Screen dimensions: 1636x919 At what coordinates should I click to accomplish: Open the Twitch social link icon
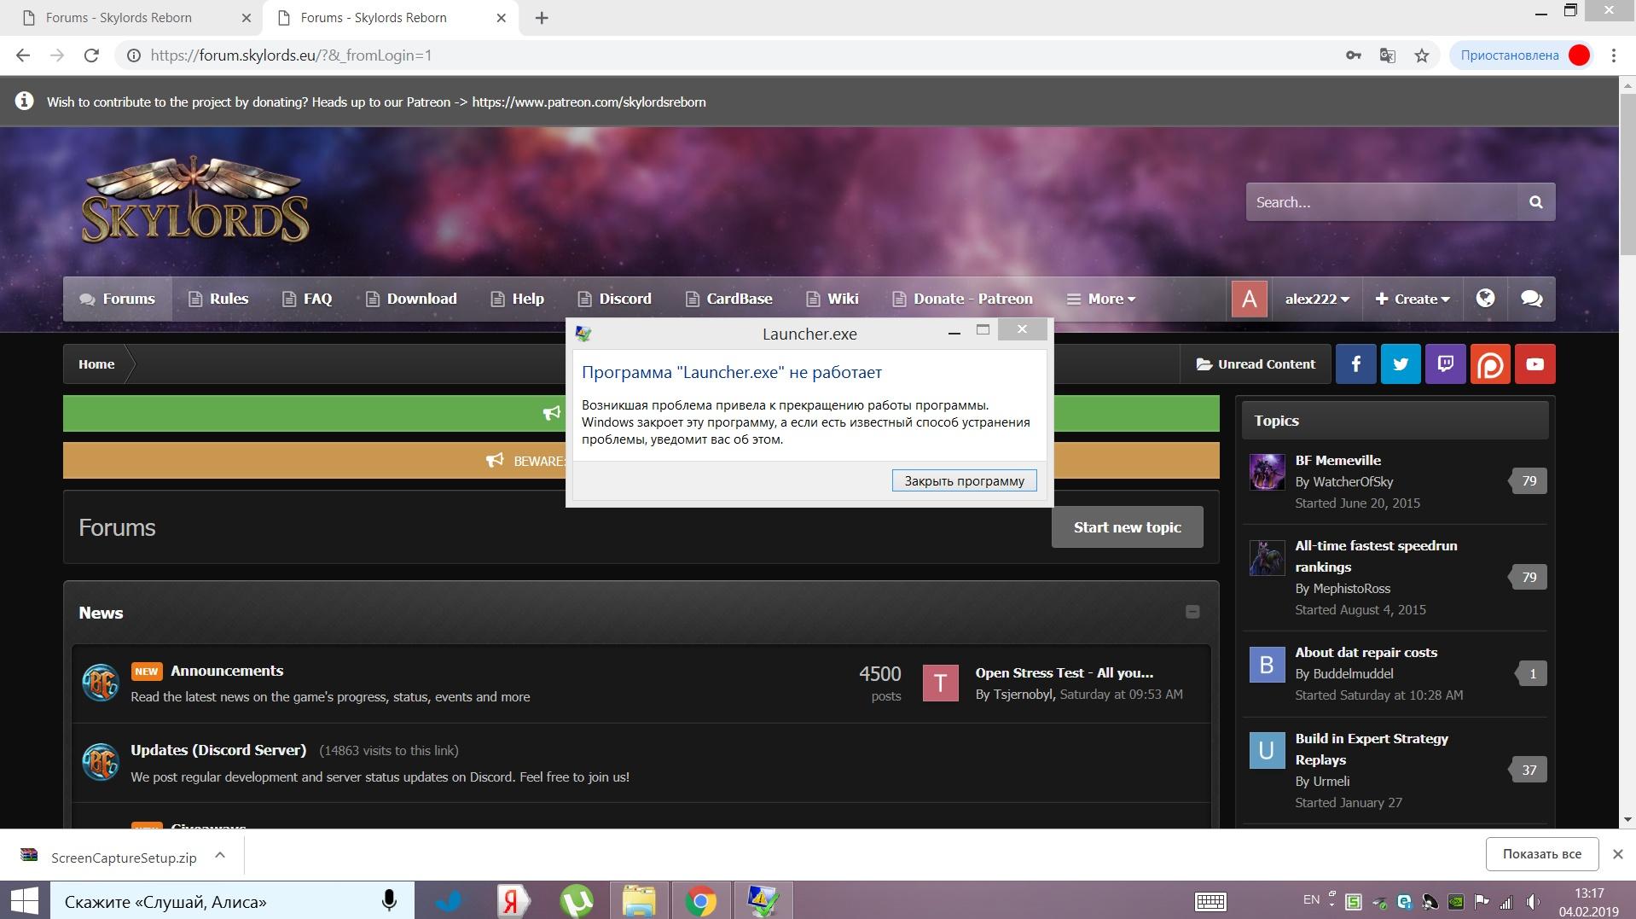pos(1445,364)
